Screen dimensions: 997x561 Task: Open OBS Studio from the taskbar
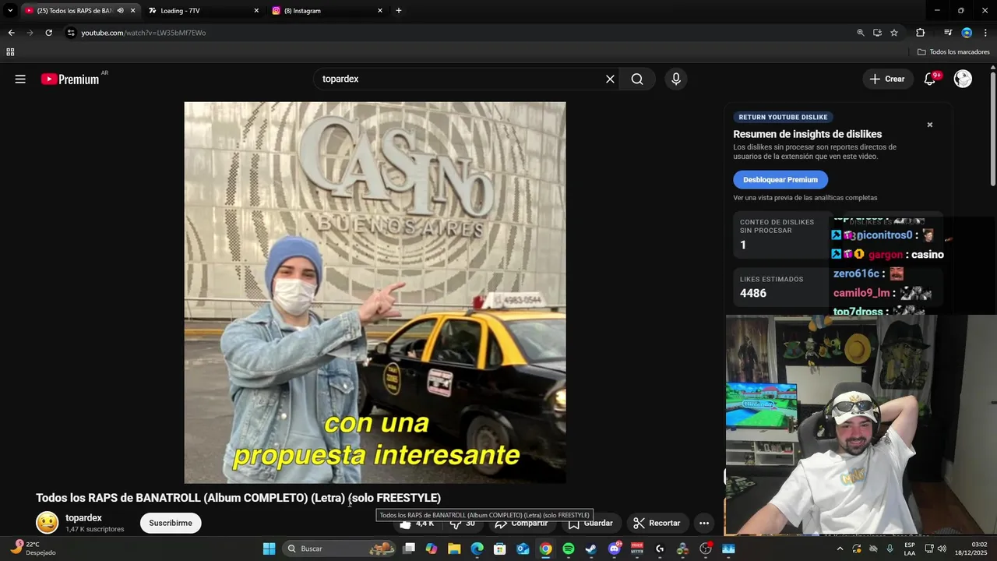click(x=706, y=549)
